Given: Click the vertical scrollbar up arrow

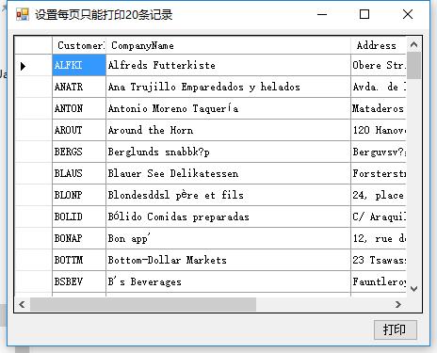Looking at the screenshot, I should click(x=413, y=45).
